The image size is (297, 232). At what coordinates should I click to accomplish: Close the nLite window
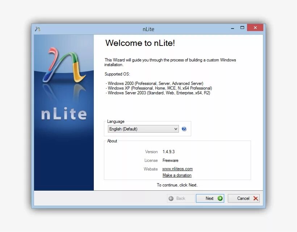(255, 27)
